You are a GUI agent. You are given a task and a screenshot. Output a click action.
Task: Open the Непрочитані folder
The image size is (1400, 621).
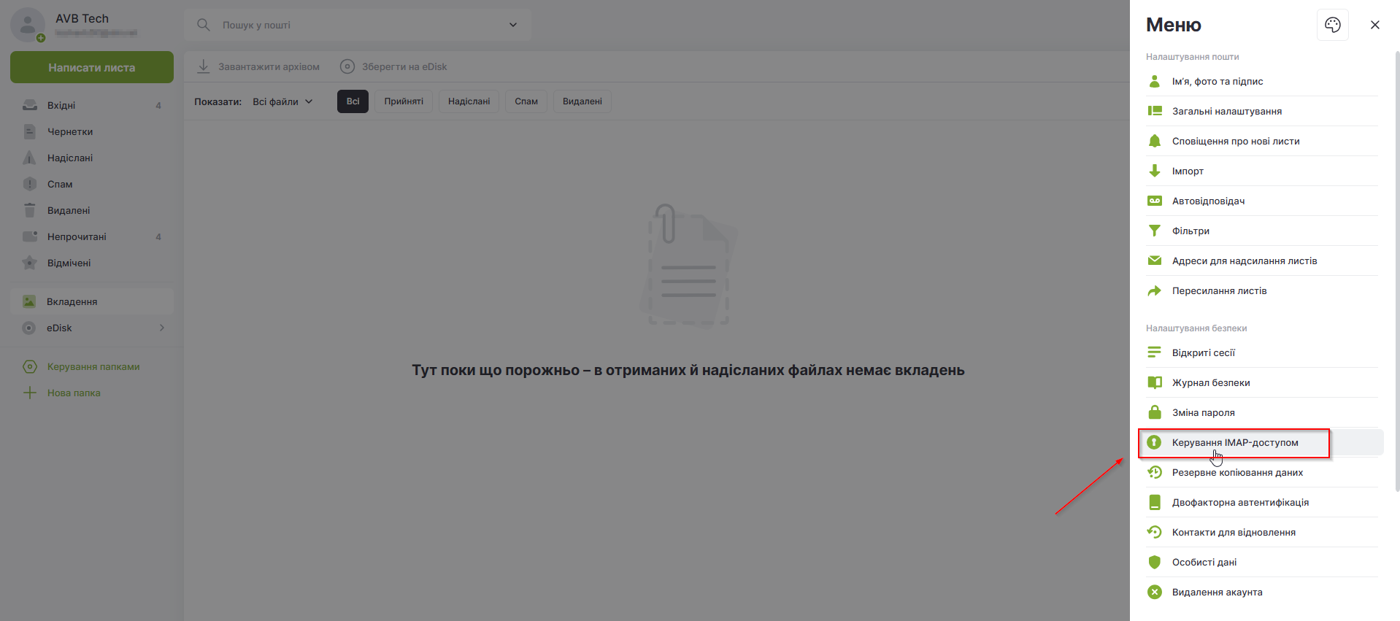(92, 236)
